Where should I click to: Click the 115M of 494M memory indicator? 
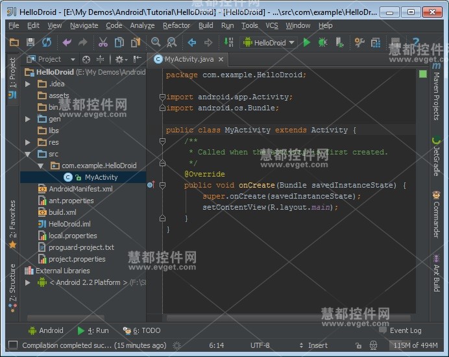pos(415,345)
